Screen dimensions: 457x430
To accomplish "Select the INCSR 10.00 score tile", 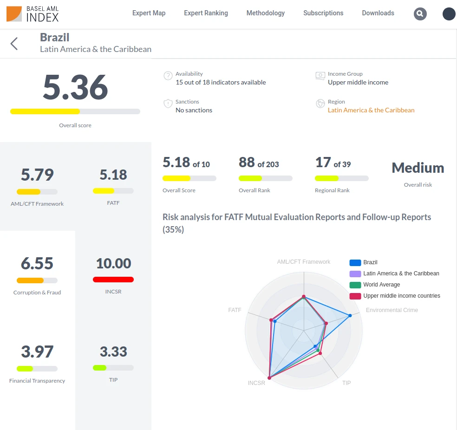I will [113, 275].
